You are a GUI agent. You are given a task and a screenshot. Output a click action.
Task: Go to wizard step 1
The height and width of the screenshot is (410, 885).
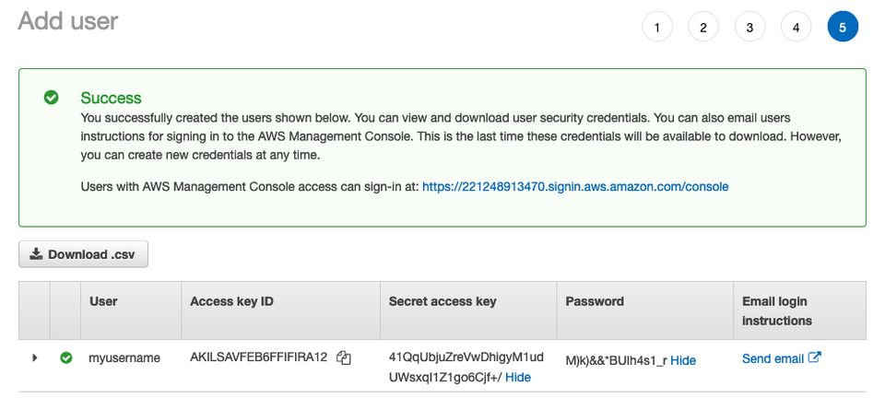tap(657, 27)
